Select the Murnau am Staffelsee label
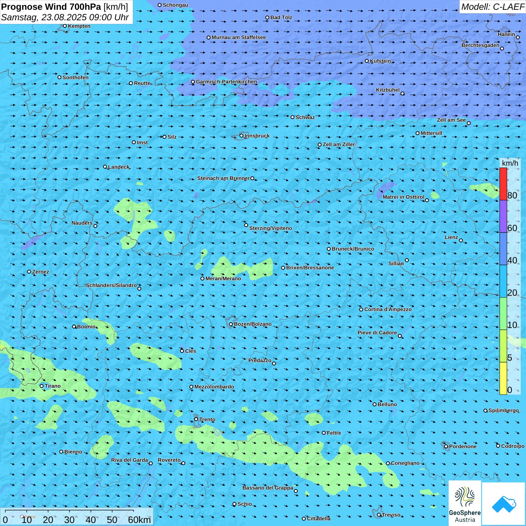 coord(239,37)
